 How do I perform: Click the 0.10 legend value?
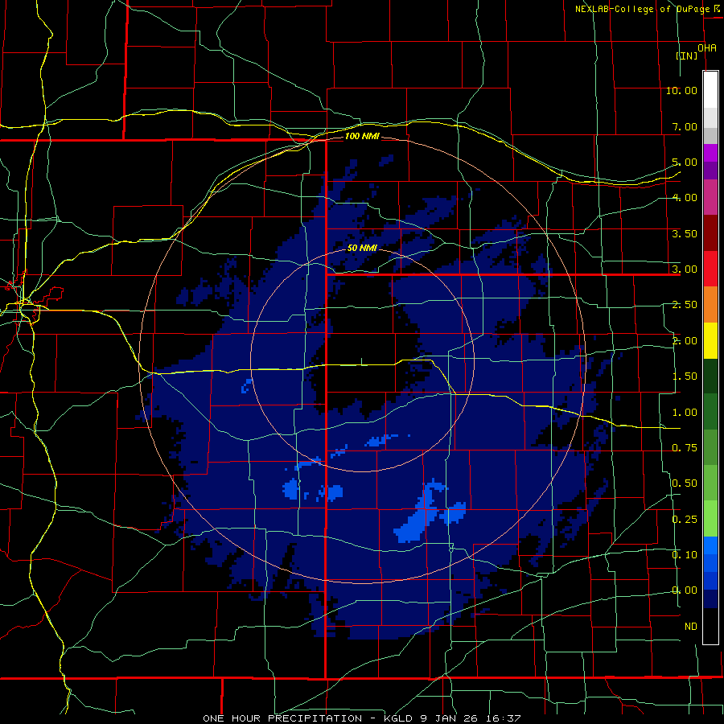[685, 555]
